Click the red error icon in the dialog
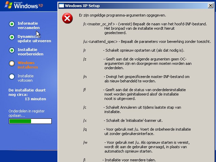This screenshot has width=216, height=162. click(67, 18)
